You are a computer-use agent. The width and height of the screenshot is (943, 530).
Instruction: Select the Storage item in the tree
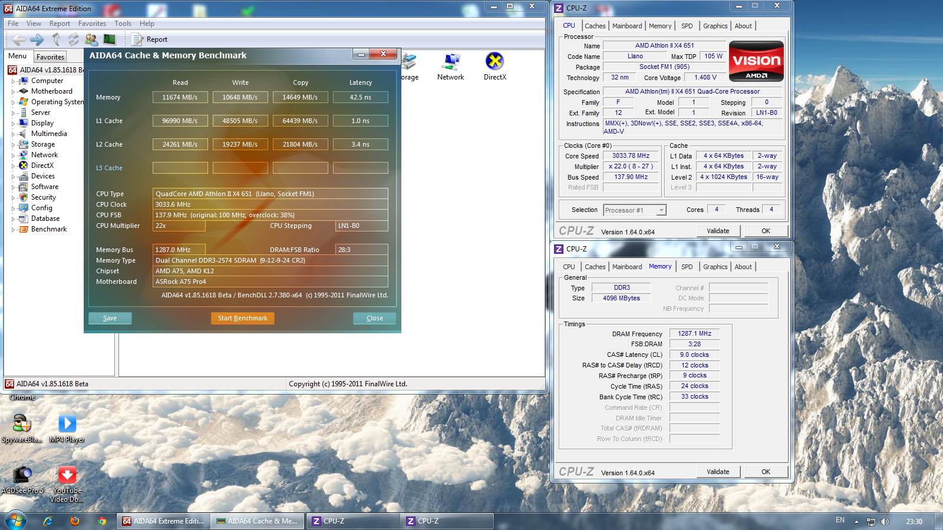coord(42,144)
